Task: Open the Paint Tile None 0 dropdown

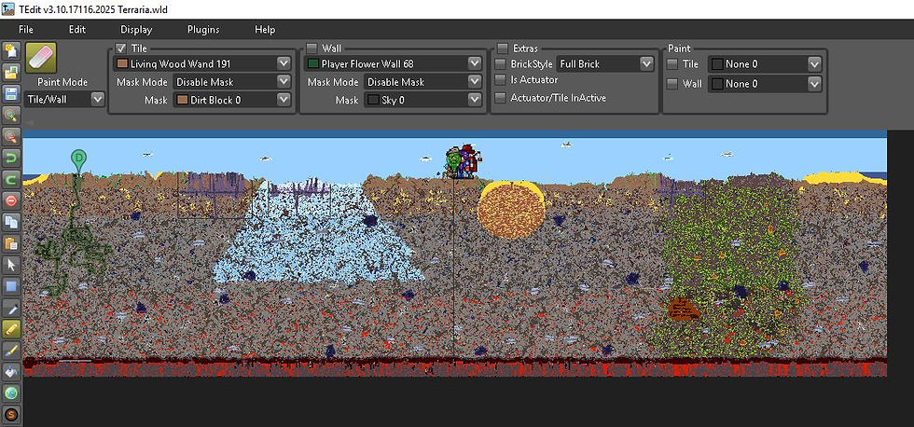Action: pyautogui.click(x=765, y=64)
